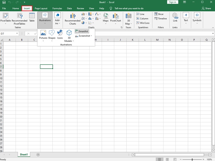The height and width of the screenshot is (161, 215).
Task: Click the Save icon in title bar
Action: tap(4, 2)
